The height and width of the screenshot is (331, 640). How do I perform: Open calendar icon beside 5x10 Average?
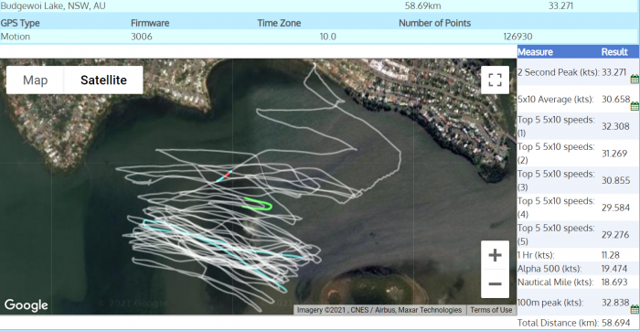[x=635, y=106]
